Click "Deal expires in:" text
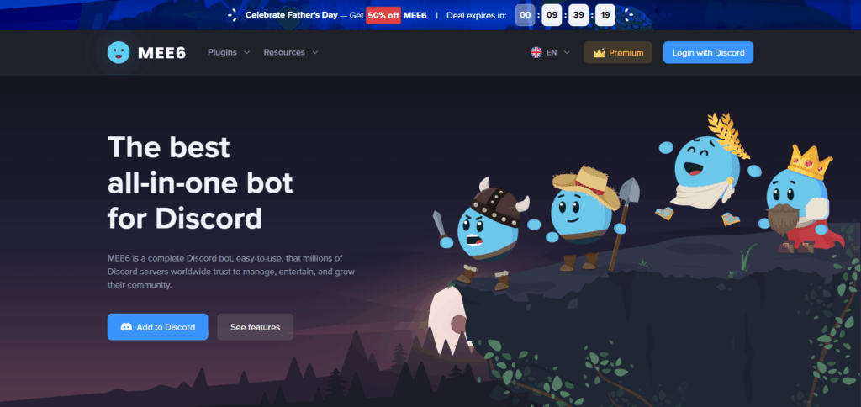This screenshot has width=861, height=407. pos(477,15)
